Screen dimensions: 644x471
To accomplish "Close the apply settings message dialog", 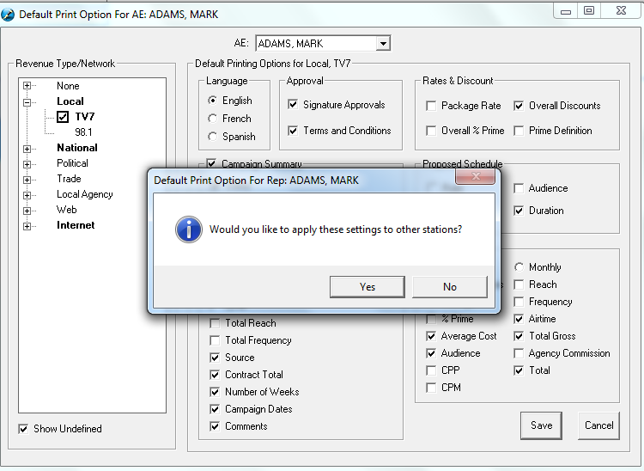I will coord(477,178).
